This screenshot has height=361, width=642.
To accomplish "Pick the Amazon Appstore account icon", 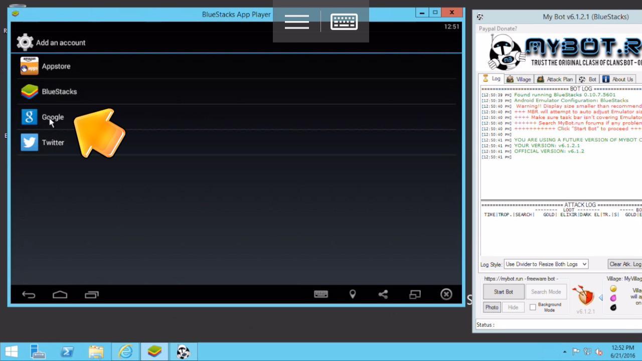I will pos(29,66).
